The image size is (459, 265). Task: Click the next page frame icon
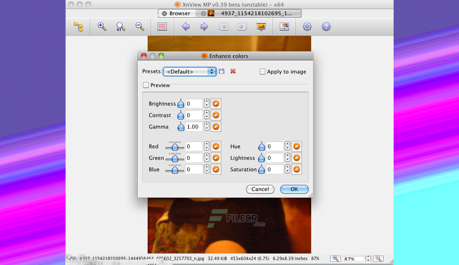tap(242, 27)
